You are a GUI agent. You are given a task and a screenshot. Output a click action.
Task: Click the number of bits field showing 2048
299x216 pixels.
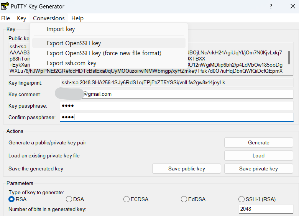(x=266, y=209)
